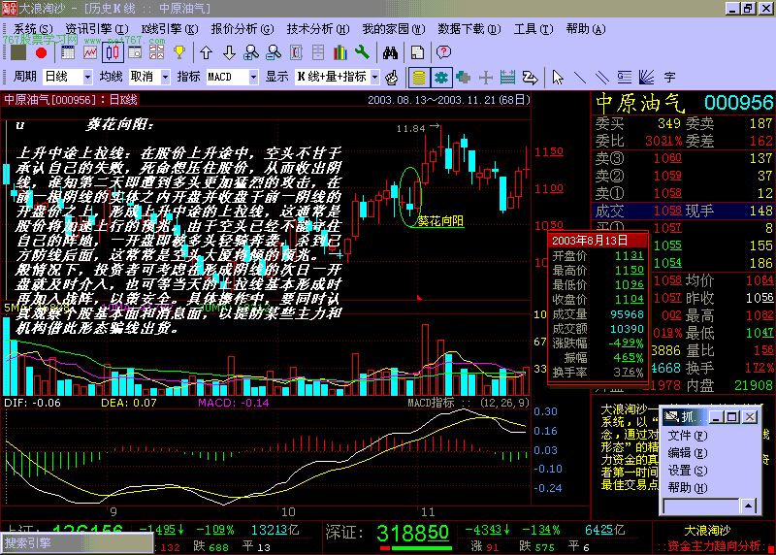Select the candlestick K-line chart icon
The height and width of the screenshot is (555, 776).
click(x=113, y=52)
